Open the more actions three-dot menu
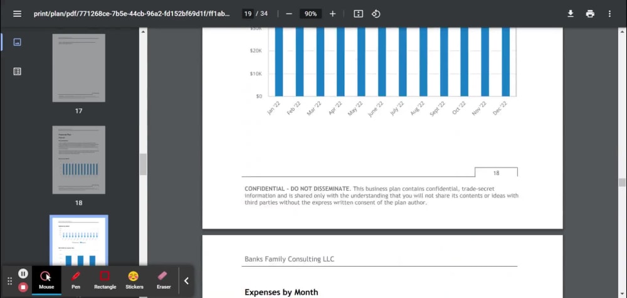The width and height of the screenshot is (627, 298). point(609,14)
